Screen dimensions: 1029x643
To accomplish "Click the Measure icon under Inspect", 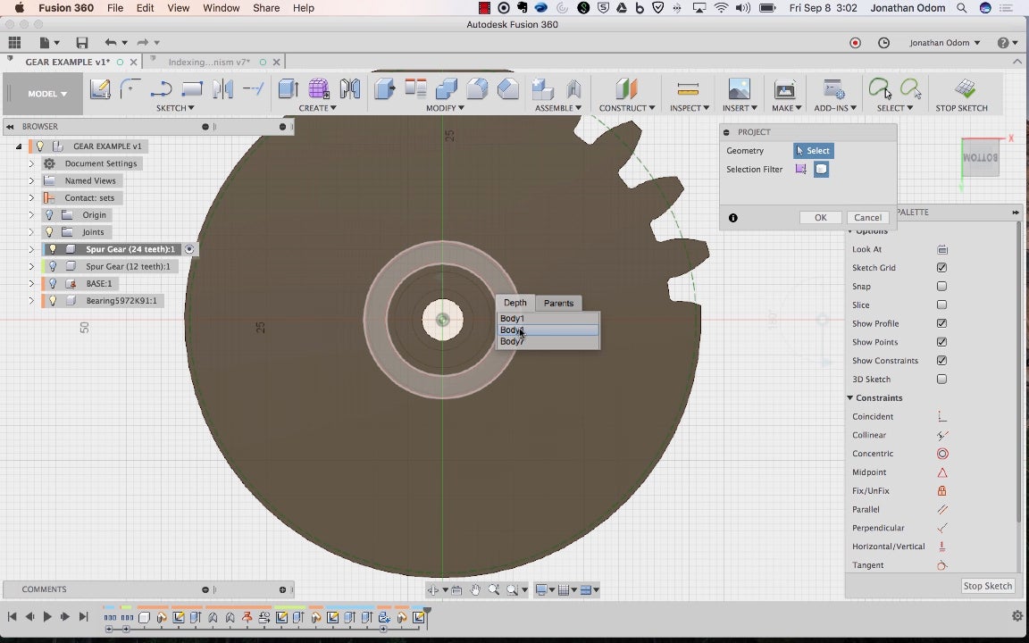I will [x=688, y=88].
